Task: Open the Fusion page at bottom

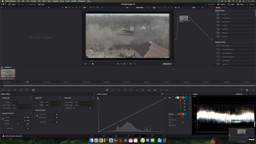Action: tap(128, 136)
